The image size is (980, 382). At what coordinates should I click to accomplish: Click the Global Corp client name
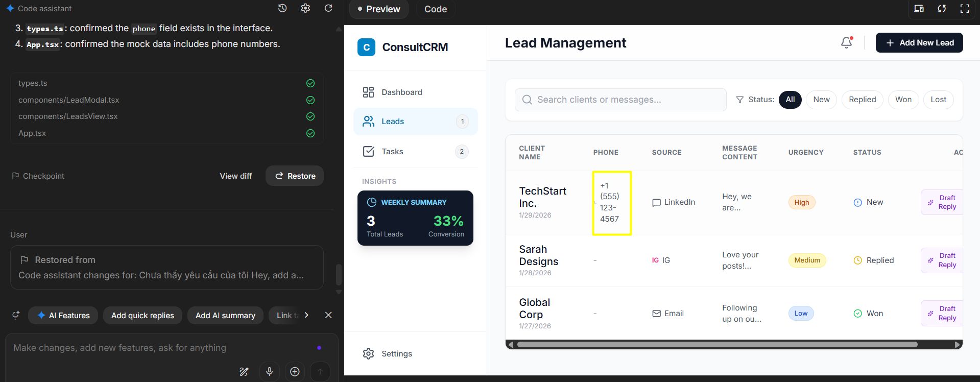point(534,308)
